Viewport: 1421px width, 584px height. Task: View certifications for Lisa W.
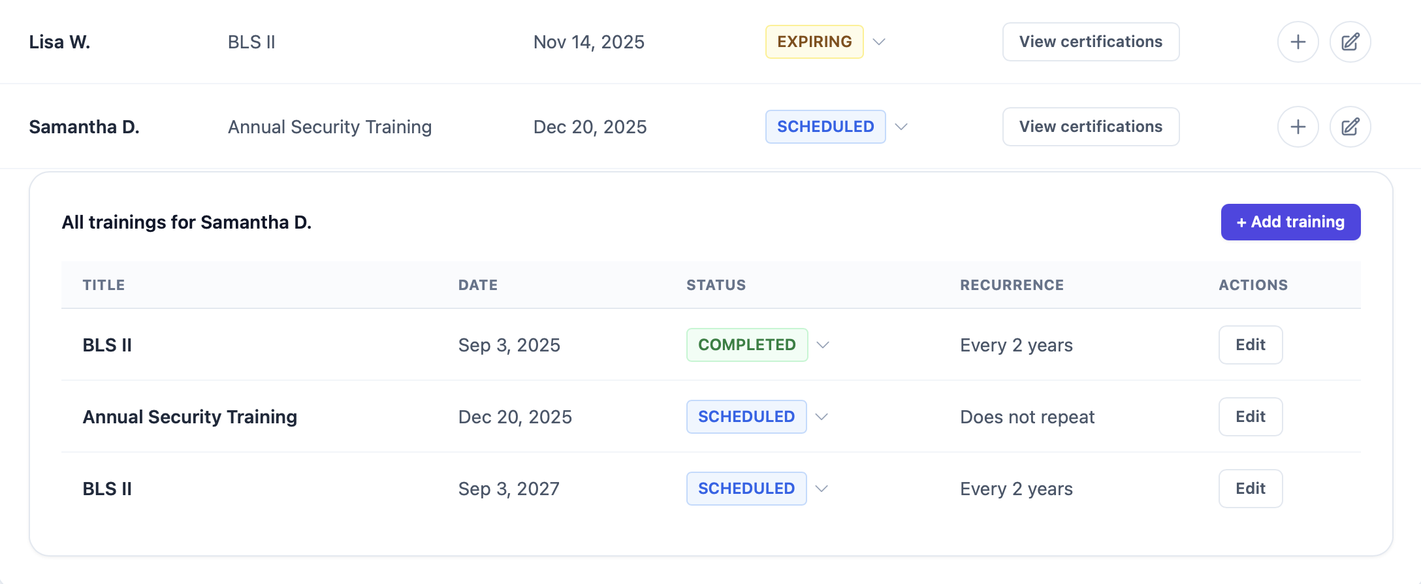pyautogui.click(x=1091, y=42)
